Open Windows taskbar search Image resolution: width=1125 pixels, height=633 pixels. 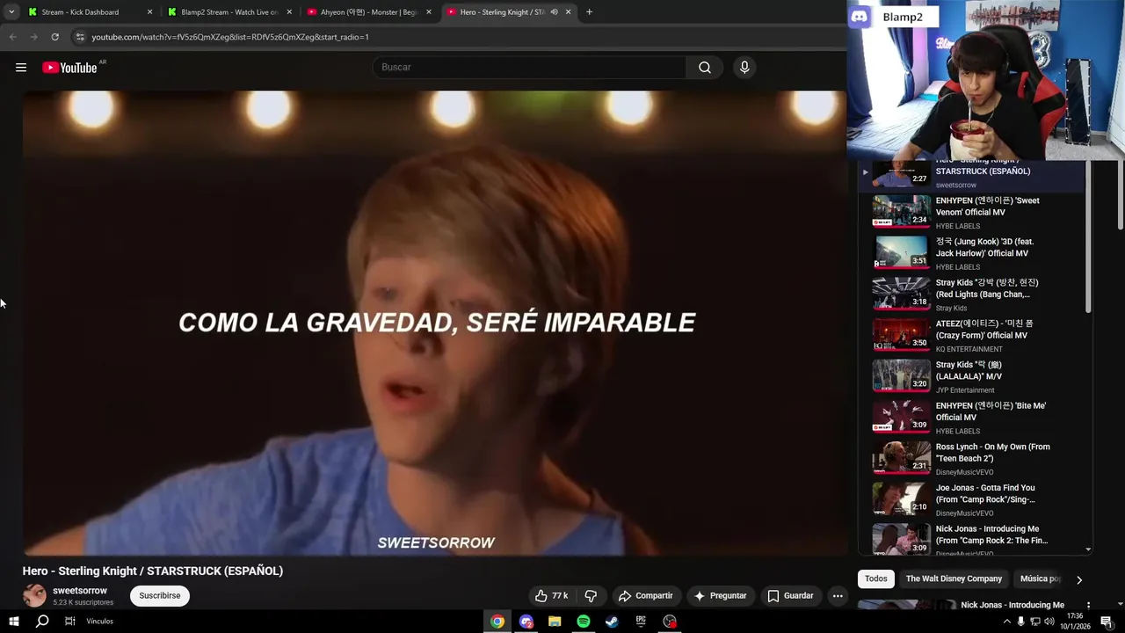[x=41, y=622]
